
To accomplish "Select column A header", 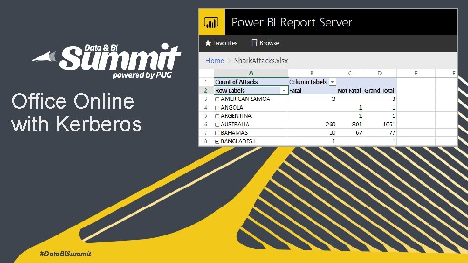I will [251, 73].
